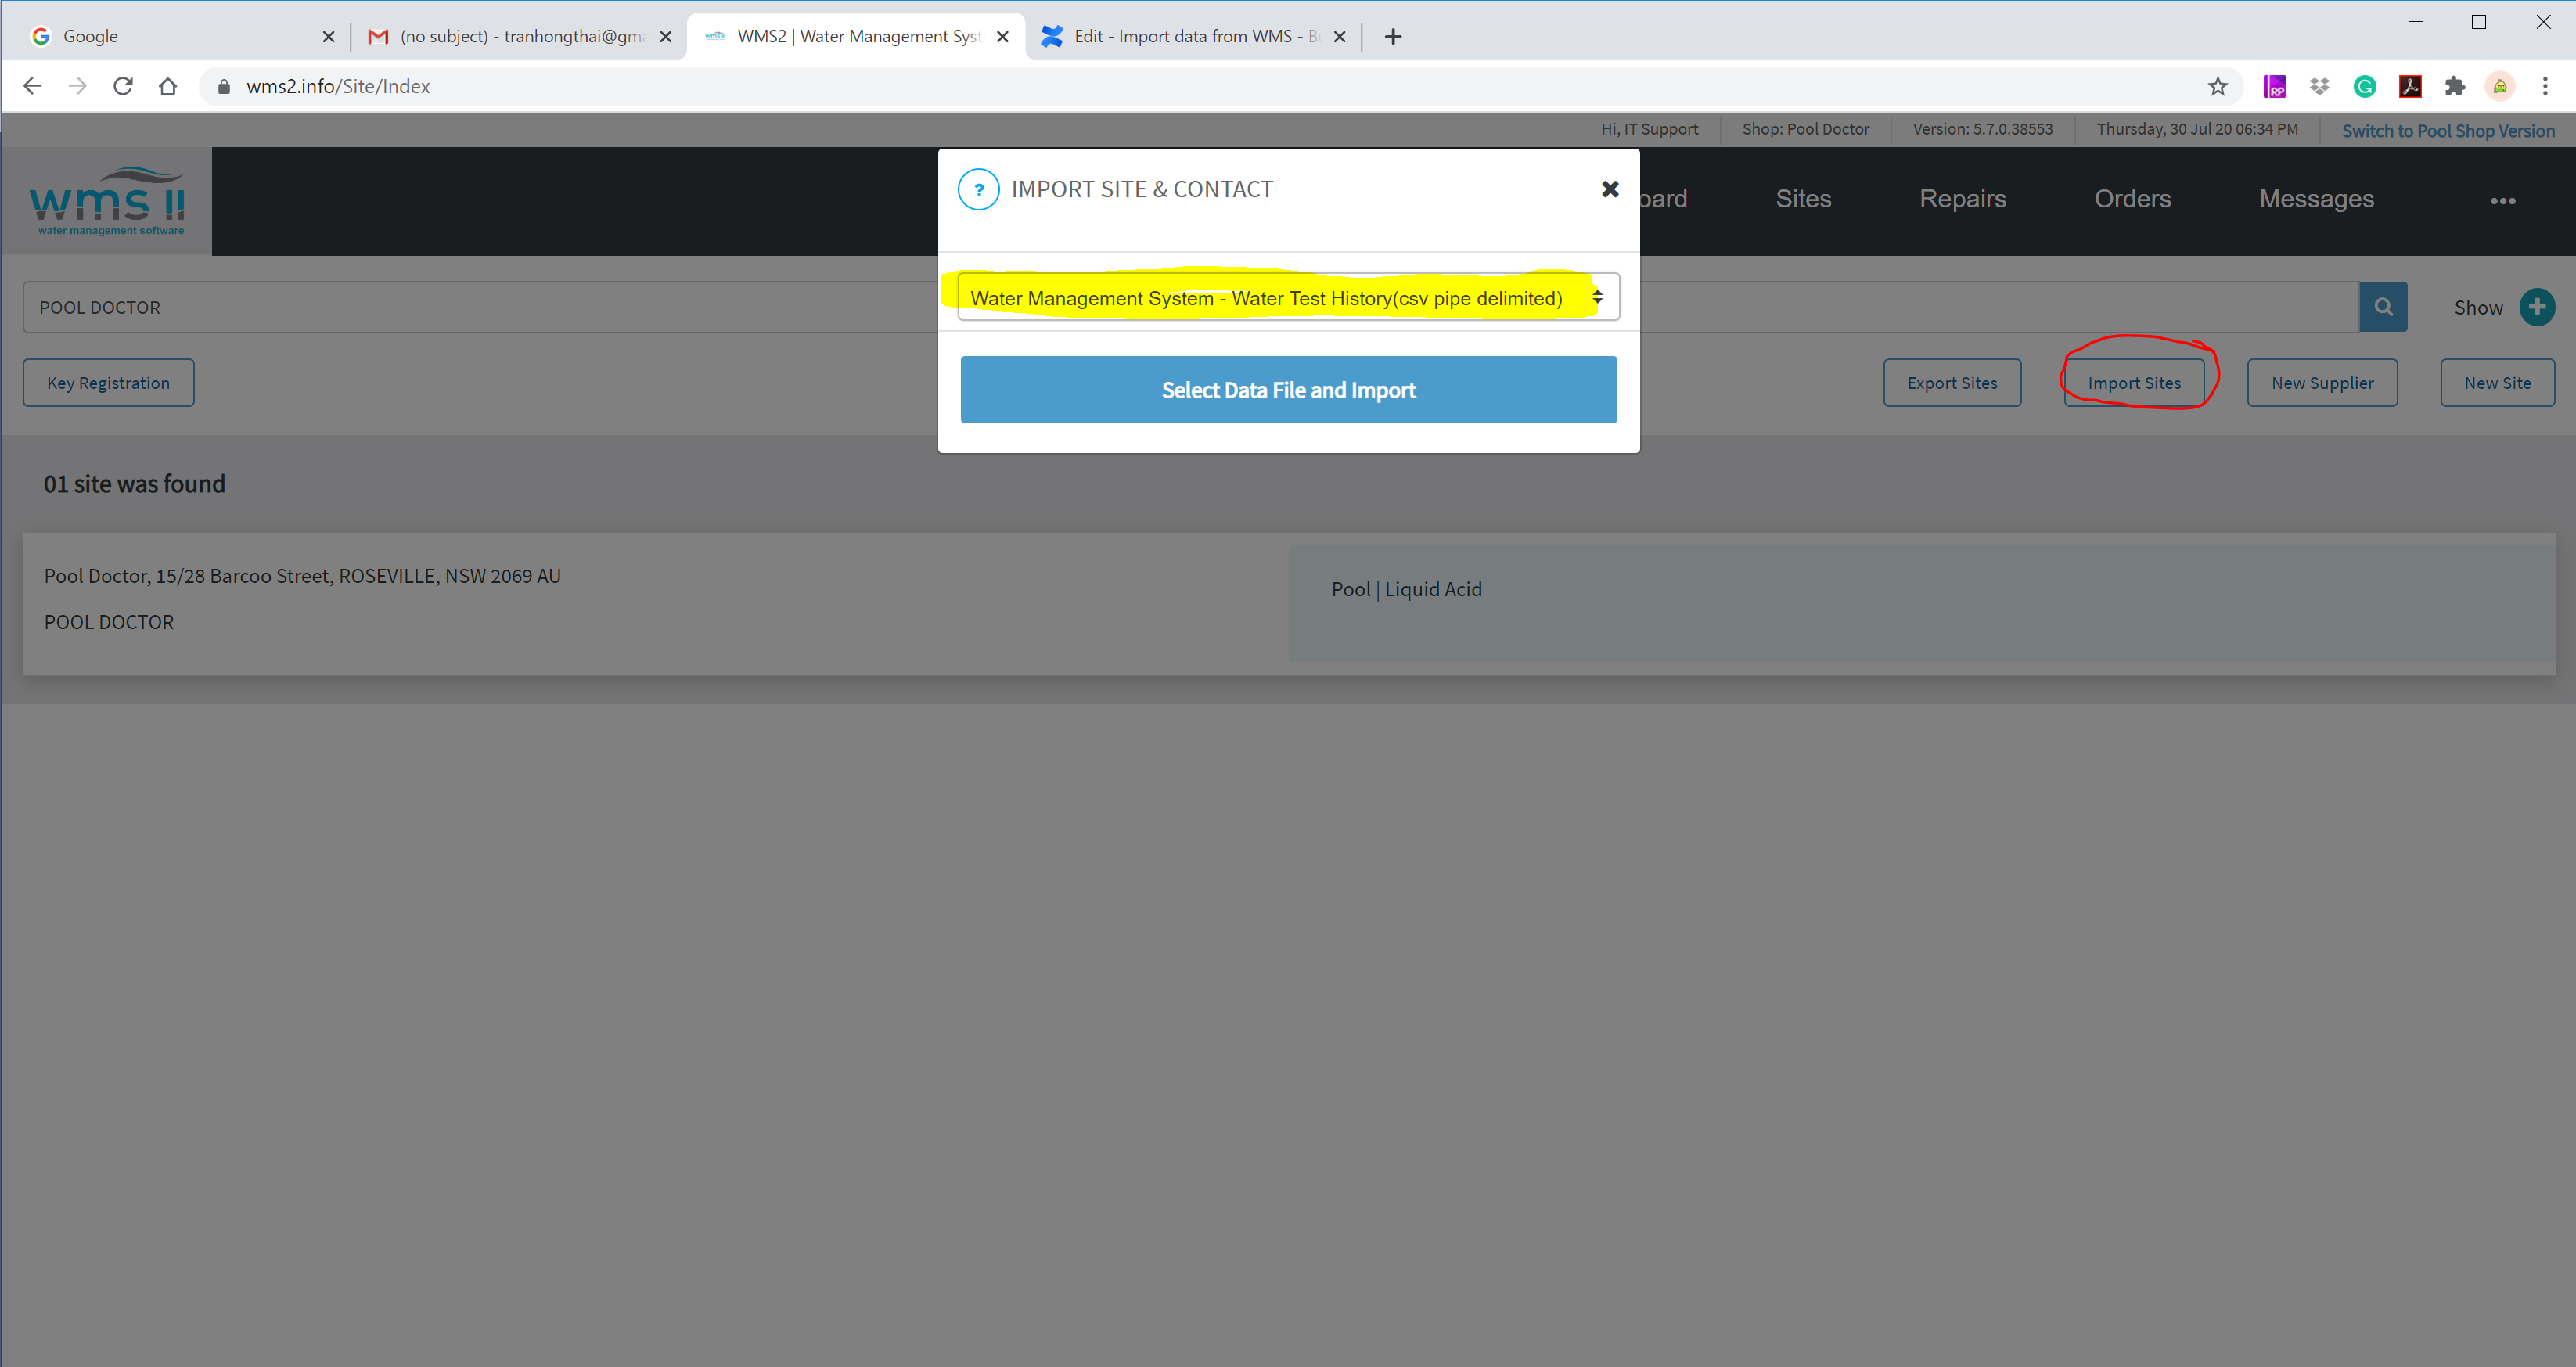Image resolution: width=2576 pixels, height=1367 pixels.
Task: Open the Messages menu
Action: click(2316, 199)
